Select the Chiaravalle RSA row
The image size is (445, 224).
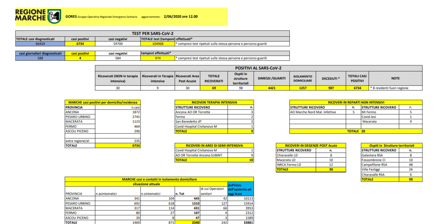tap(392, 174)
